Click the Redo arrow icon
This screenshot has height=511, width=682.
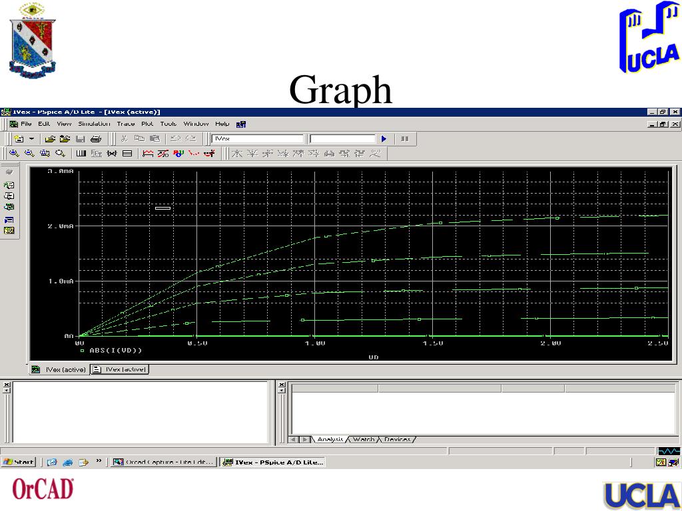[191, 138]
